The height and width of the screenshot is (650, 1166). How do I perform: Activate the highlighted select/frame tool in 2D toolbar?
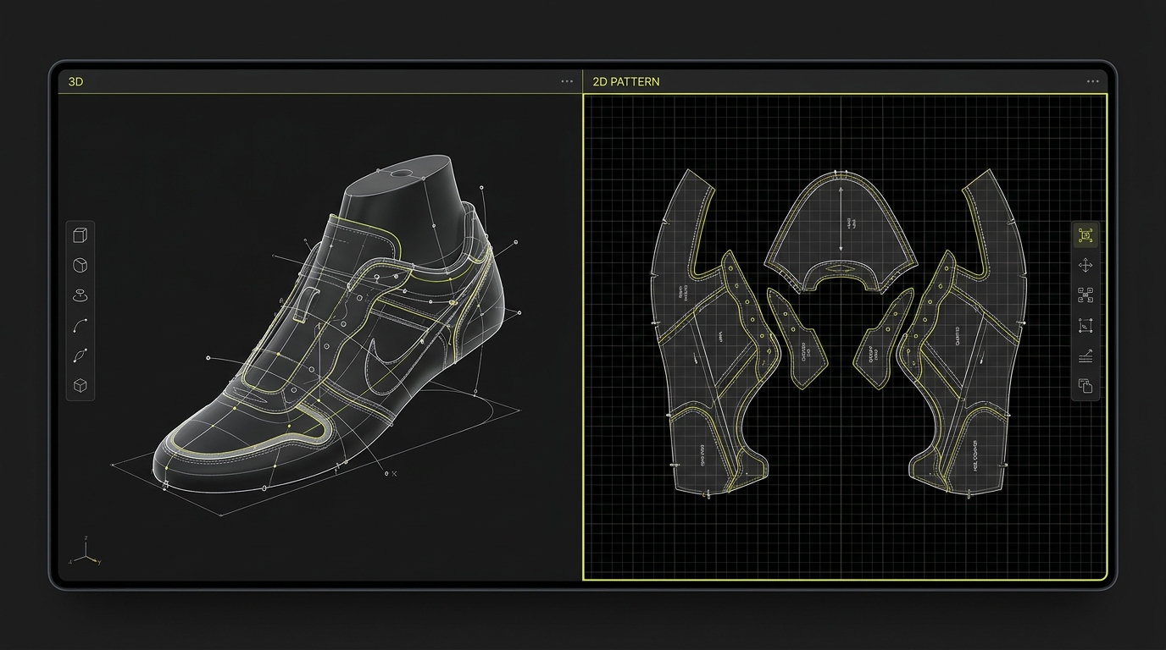point(1085,235)
